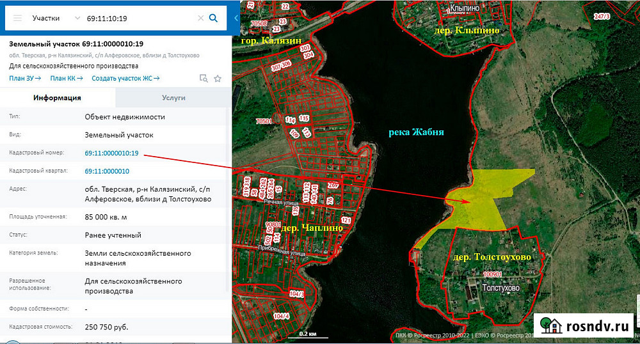Run search with magnifying glass icon
This screenshot has width=640, height=344.
[214, 18]
